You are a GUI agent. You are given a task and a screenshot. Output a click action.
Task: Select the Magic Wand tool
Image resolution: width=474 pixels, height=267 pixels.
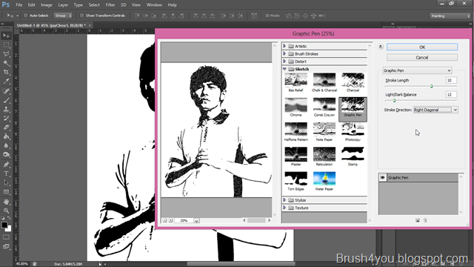(6, 63)
